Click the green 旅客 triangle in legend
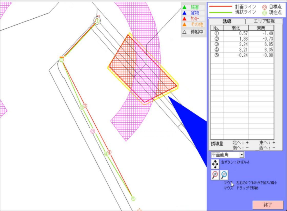This screenshot has height=211, width=287. pyautogui.click(x=184, y=7)
